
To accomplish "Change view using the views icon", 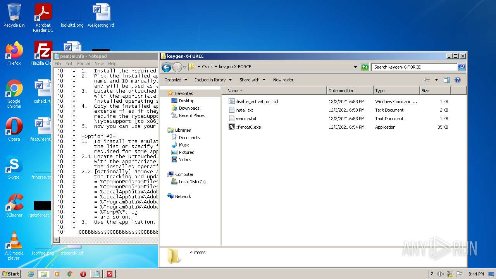I will (x=427, y=80).
